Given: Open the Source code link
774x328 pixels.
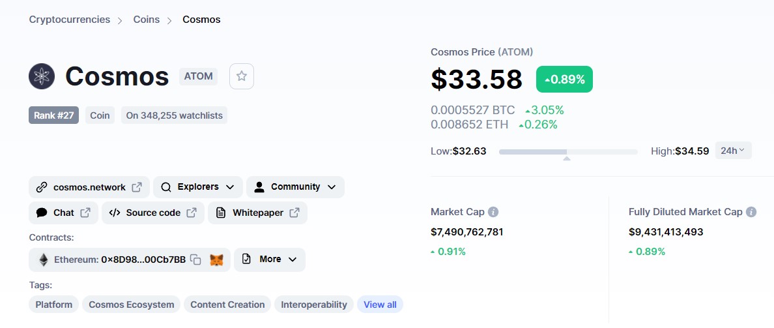Looking at the screenshot, I should click(152, 213).
